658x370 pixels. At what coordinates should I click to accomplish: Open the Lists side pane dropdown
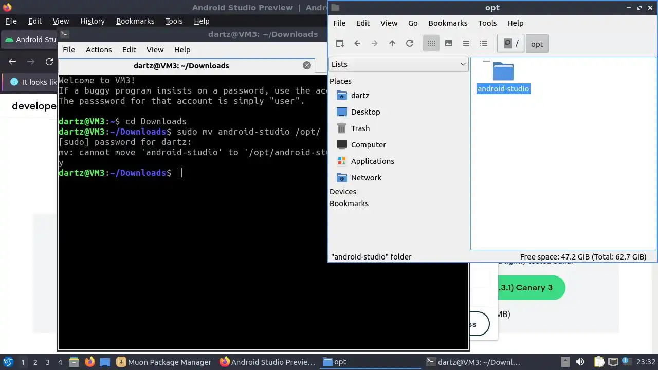point(398,64)
